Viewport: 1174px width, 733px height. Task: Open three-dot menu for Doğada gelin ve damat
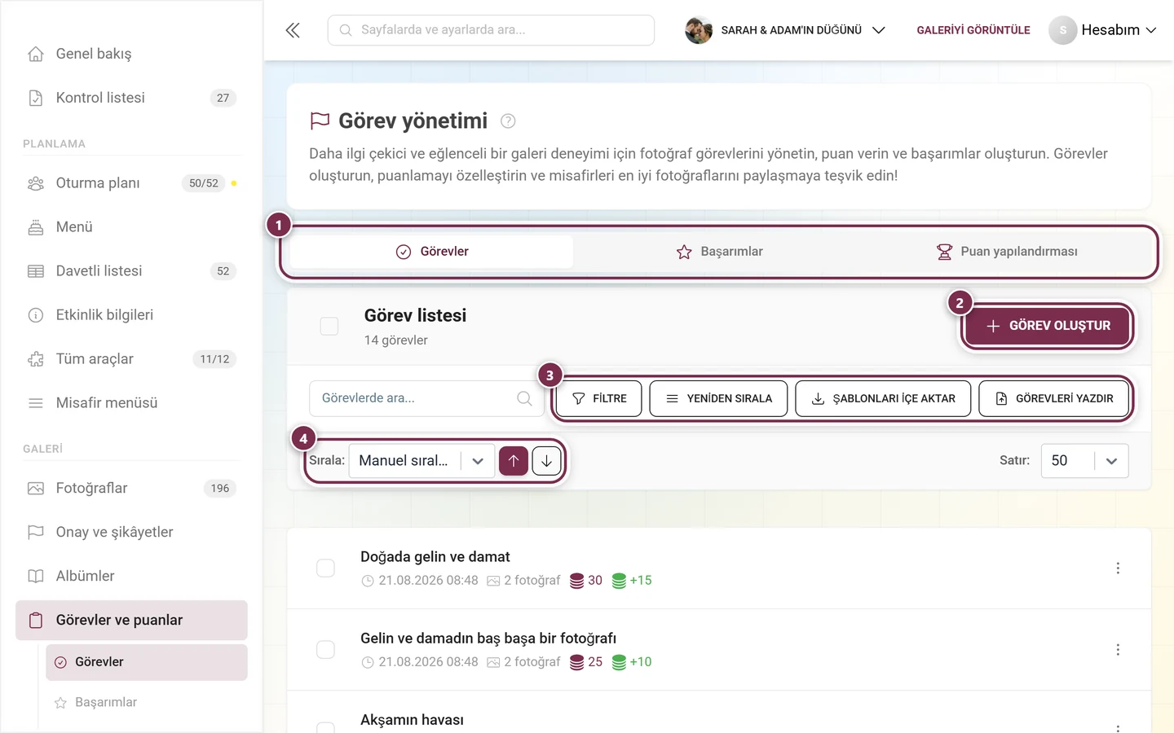click(x=1118, y=568)
